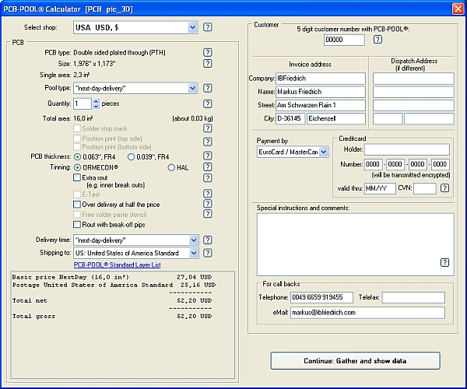The image size is (467, 389).
Task: Click help icon next to Select shop
Action: (x=208, y=27)
